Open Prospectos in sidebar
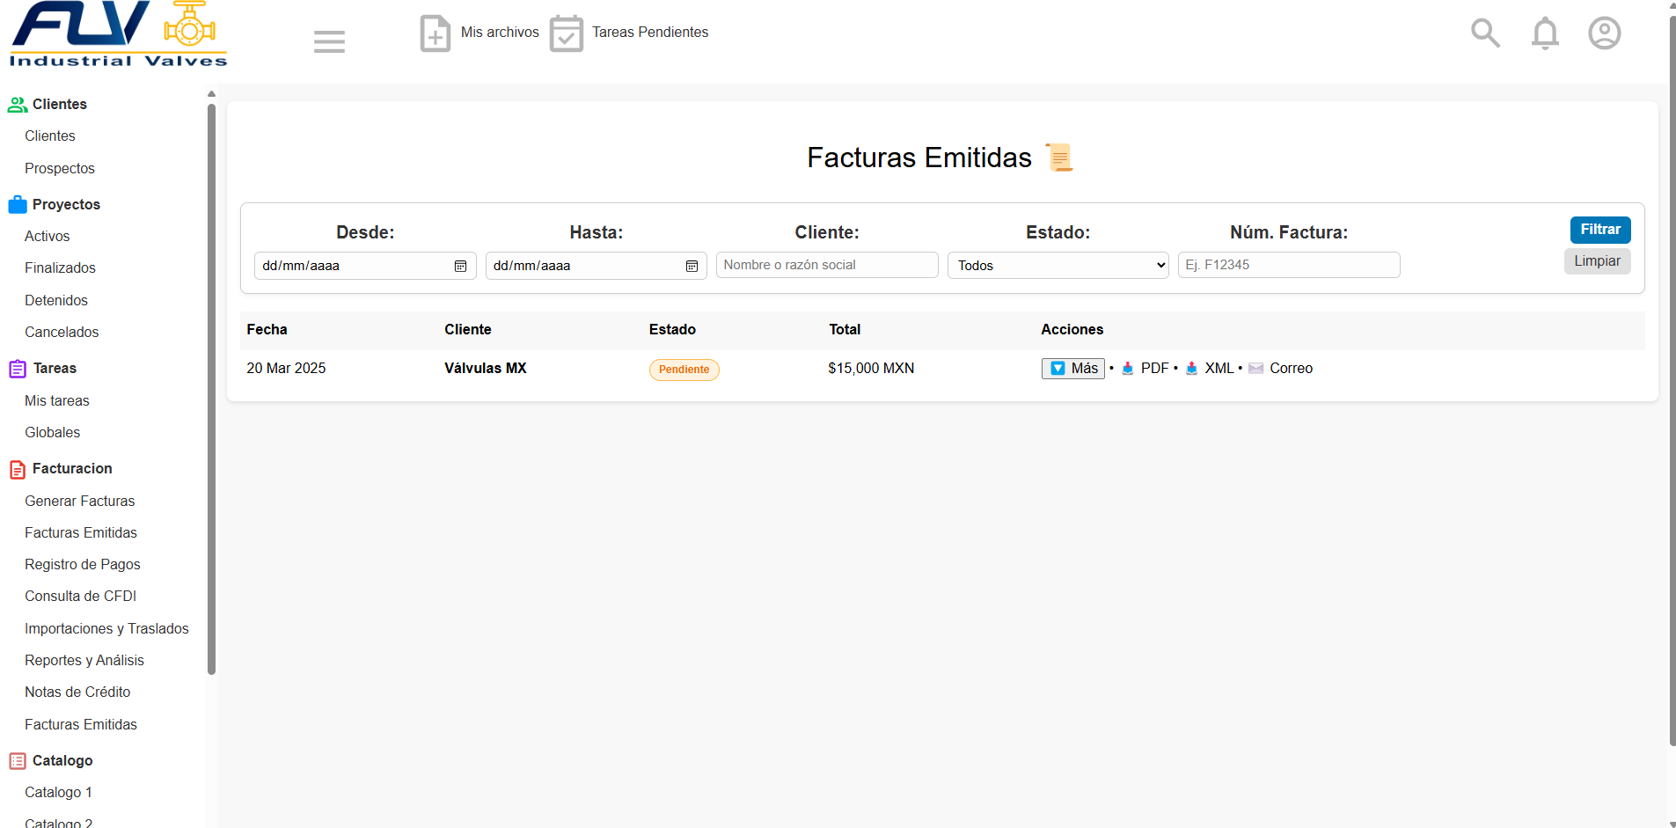 60,168
